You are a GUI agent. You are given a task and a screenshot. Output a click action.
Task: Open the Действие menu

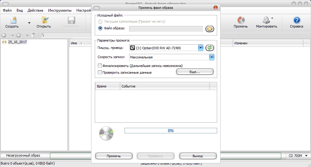coord(36,10)
